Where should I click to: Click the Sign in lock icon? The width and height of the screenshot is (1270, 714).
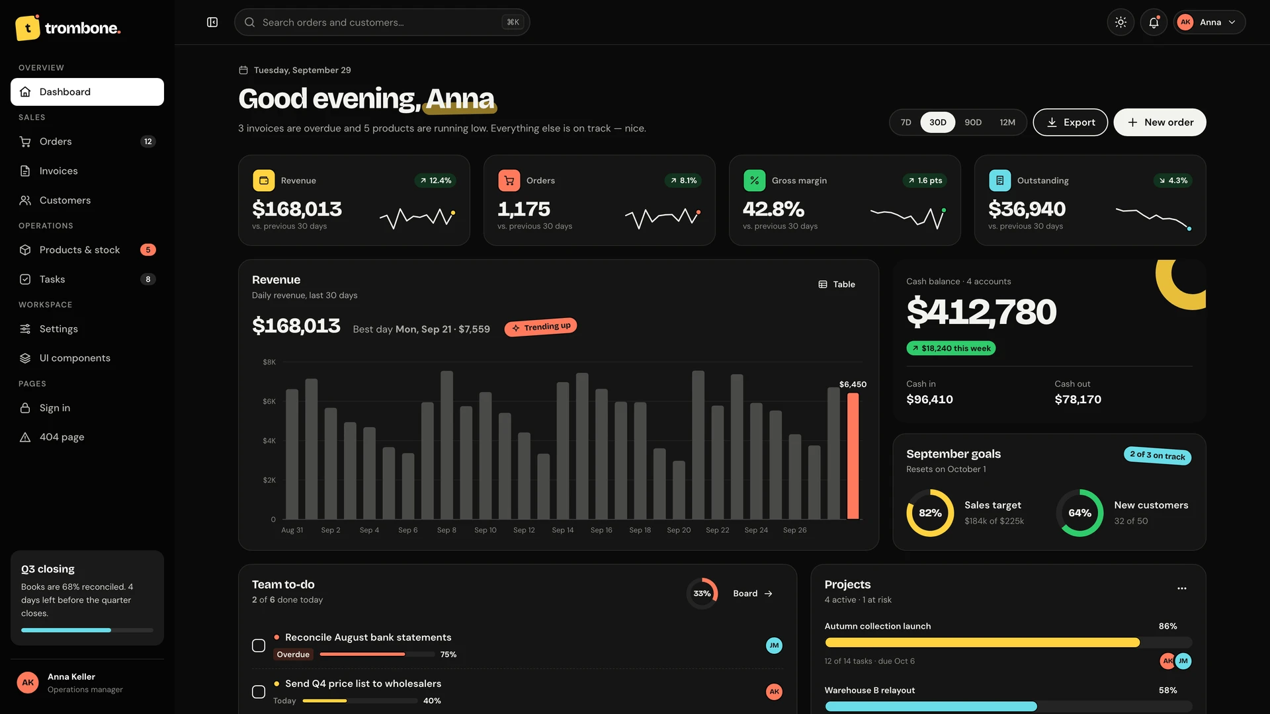(x=25, y=408)
